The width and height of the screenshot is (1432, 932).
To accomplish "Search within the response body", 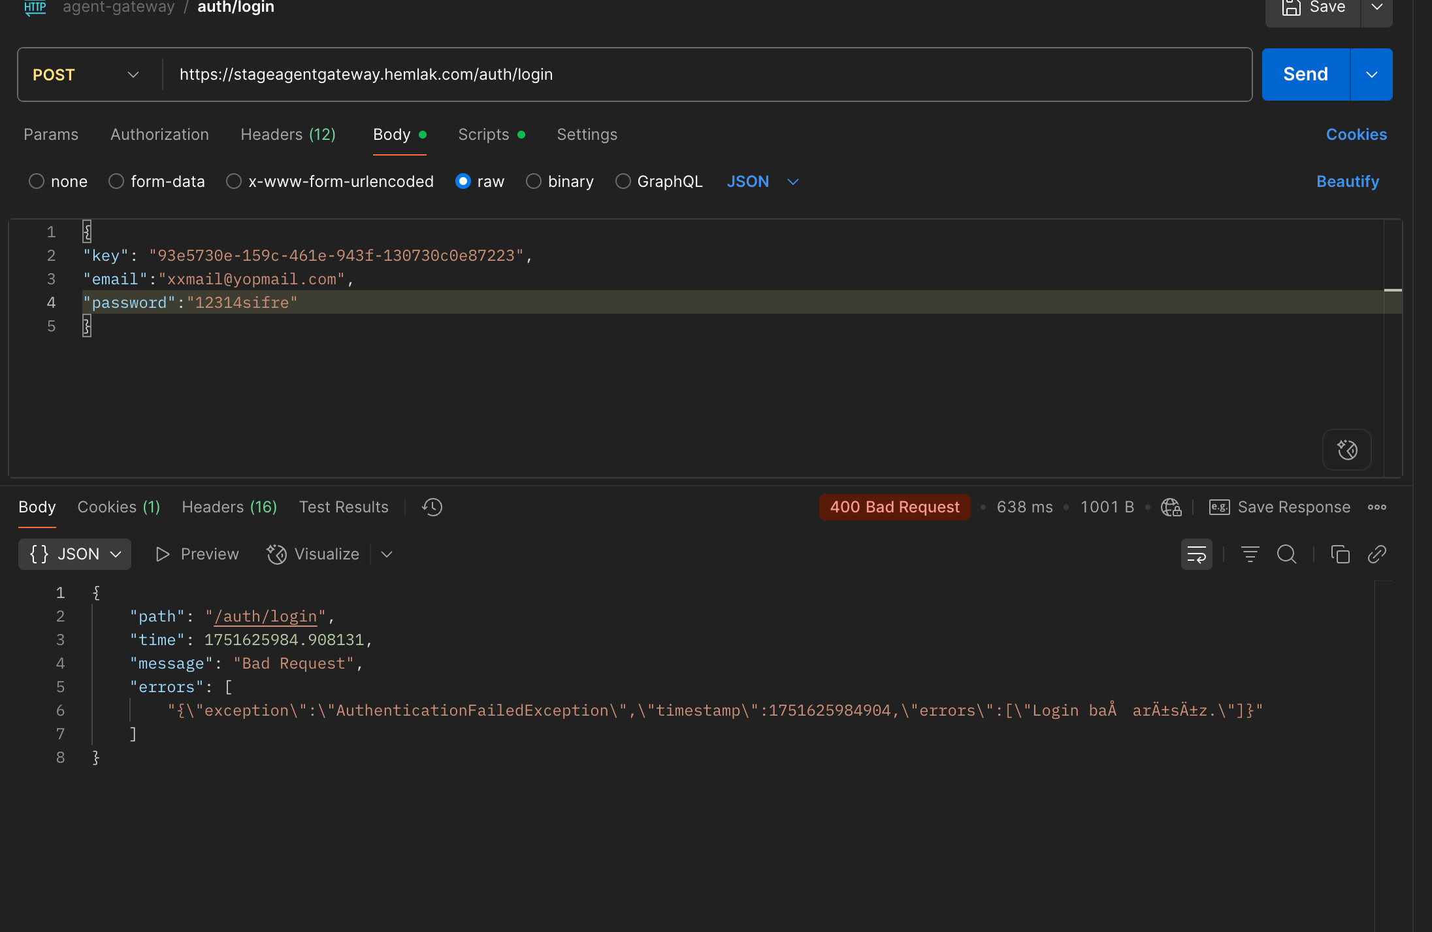I will (x=1286, y=554).
